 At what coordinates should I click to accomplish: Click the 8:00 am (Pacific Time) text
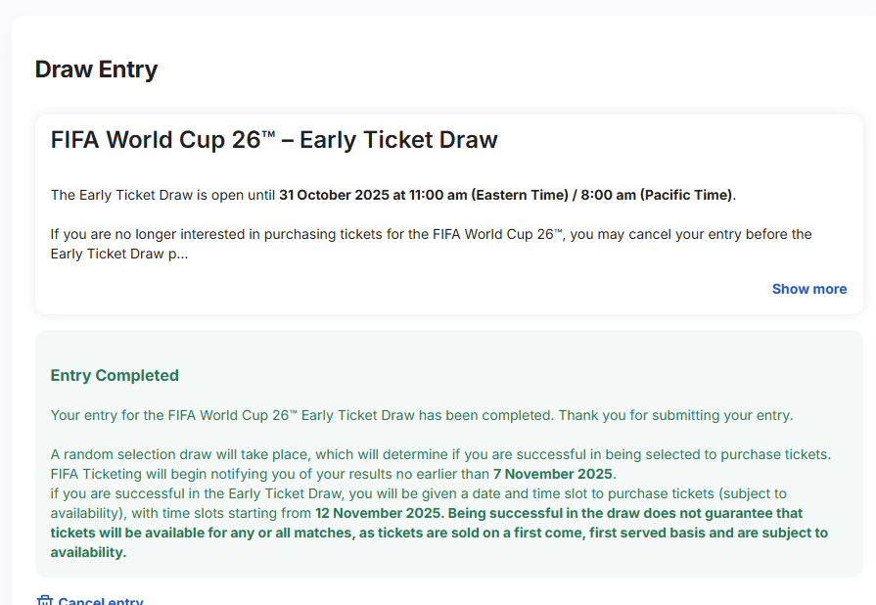[x=656, y=195]
